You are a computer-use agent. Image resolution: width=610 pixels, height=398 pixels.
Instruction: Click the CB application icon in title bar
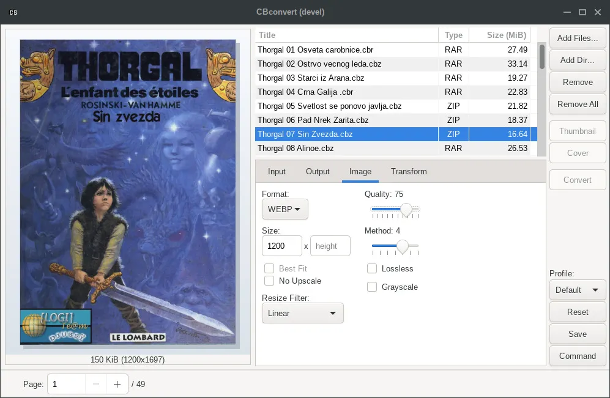(13, 12)
